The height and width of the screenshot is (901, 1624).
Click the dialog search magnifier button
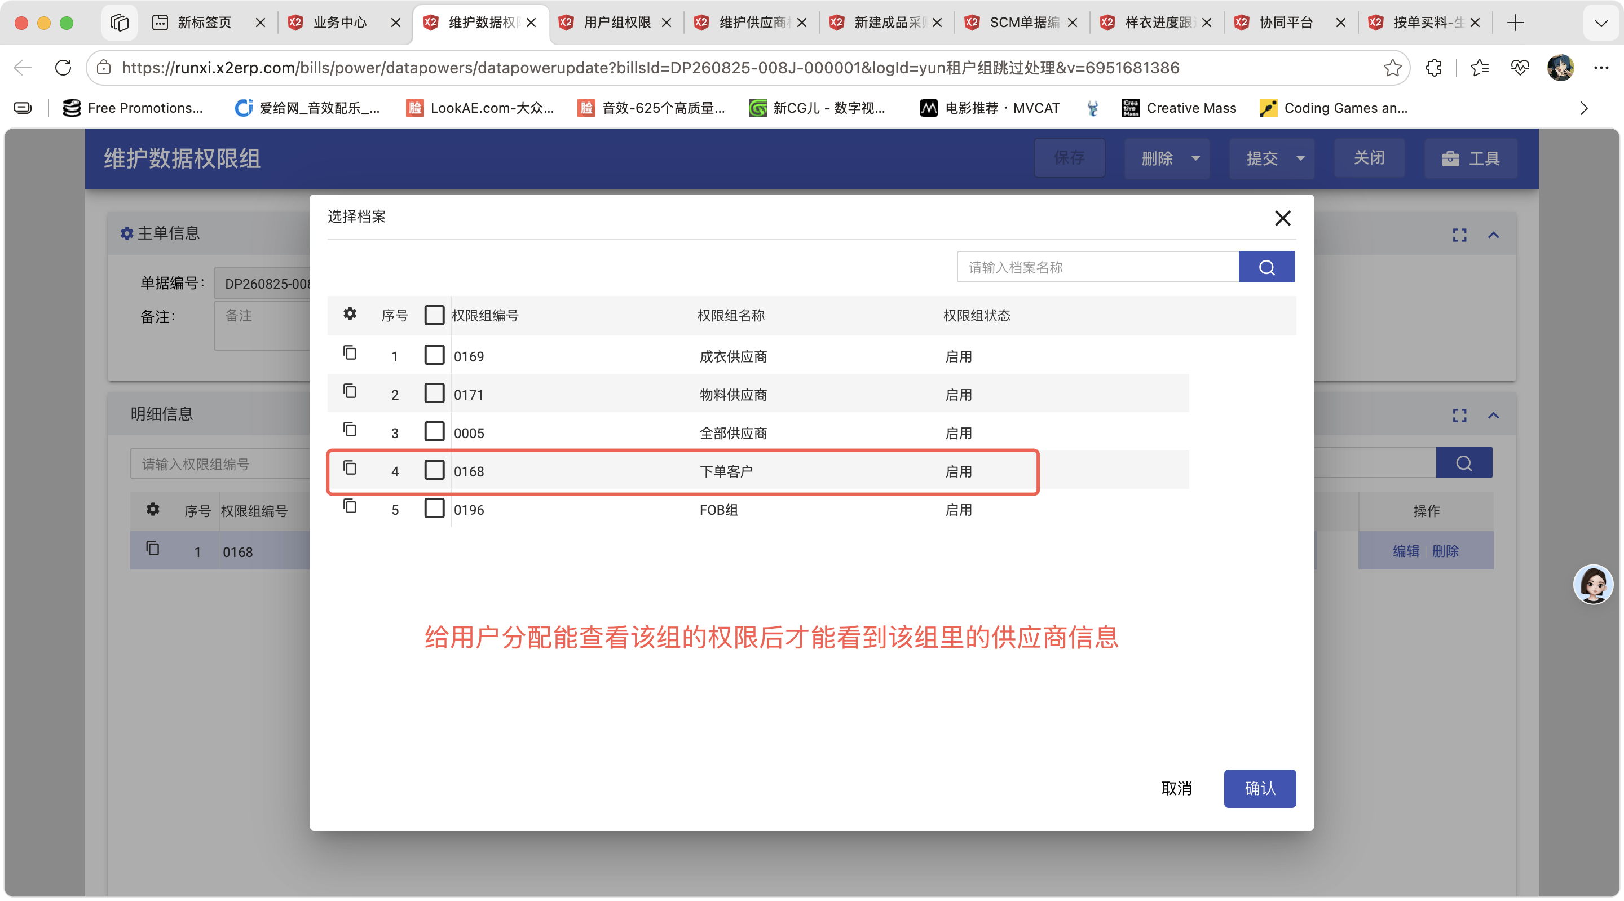pos(1266,267)
